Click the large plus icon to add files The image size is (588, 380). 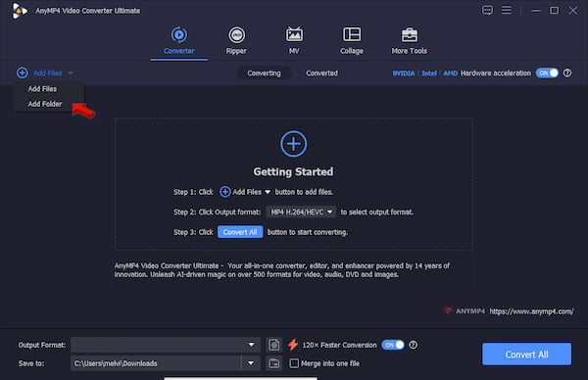pyautogui.click(x=294, y=144)
